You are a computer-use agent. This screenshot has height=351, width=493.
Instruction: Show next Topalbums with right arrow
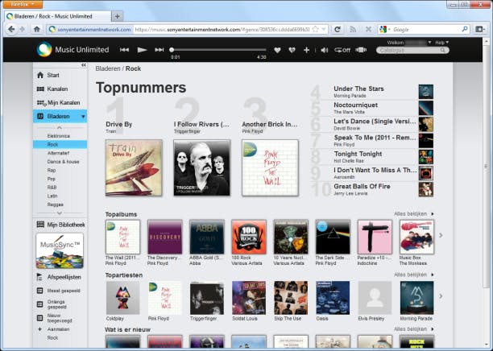(x=441, y=235)
